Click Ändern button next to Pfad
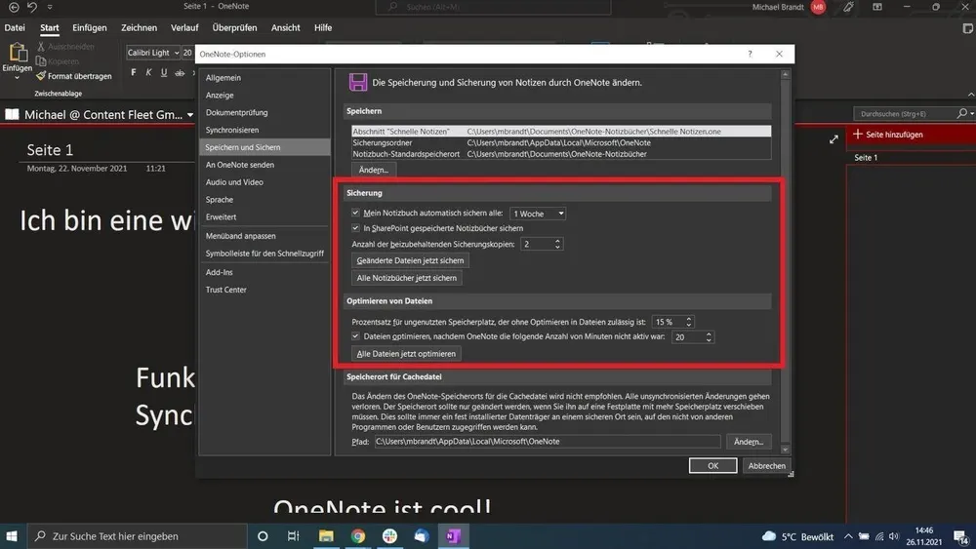976x549 pixels. pos(749,442)
